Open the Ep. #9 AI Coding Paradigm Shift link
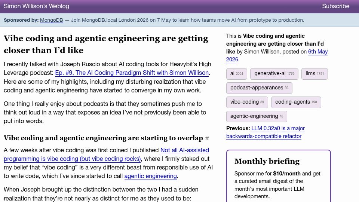359x202 pixels. pos(132,73)
